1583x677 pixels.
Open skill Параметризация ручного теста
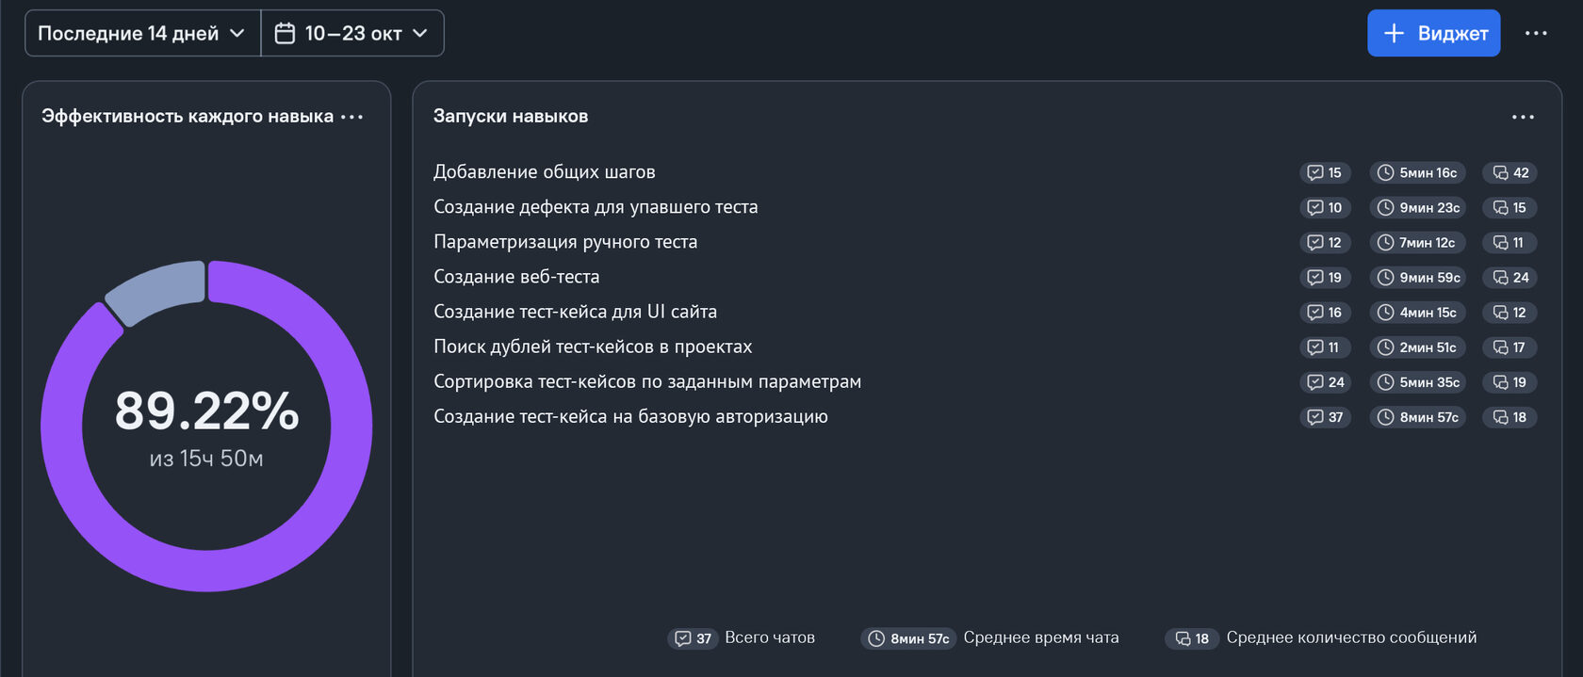tap(565, 242)
